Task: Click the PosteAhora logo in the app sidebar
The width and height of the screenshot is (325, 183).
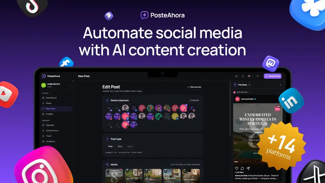Action: pyautogui.click(x=51, y=76)
